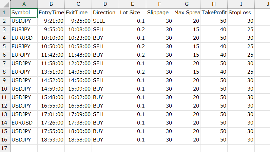270x152 pixels.
Task: Select column D header
Action: [105, 4]
